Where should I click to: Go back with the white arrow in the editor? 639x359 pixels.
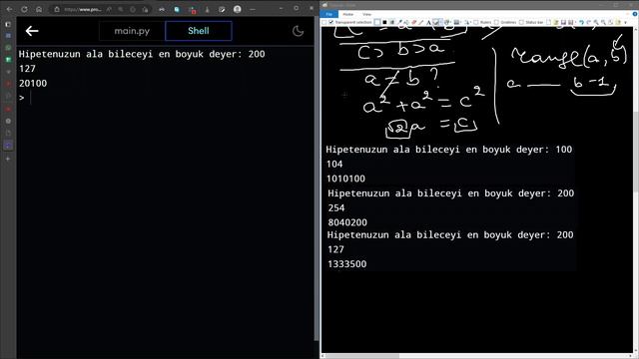(x=32, y=31)
